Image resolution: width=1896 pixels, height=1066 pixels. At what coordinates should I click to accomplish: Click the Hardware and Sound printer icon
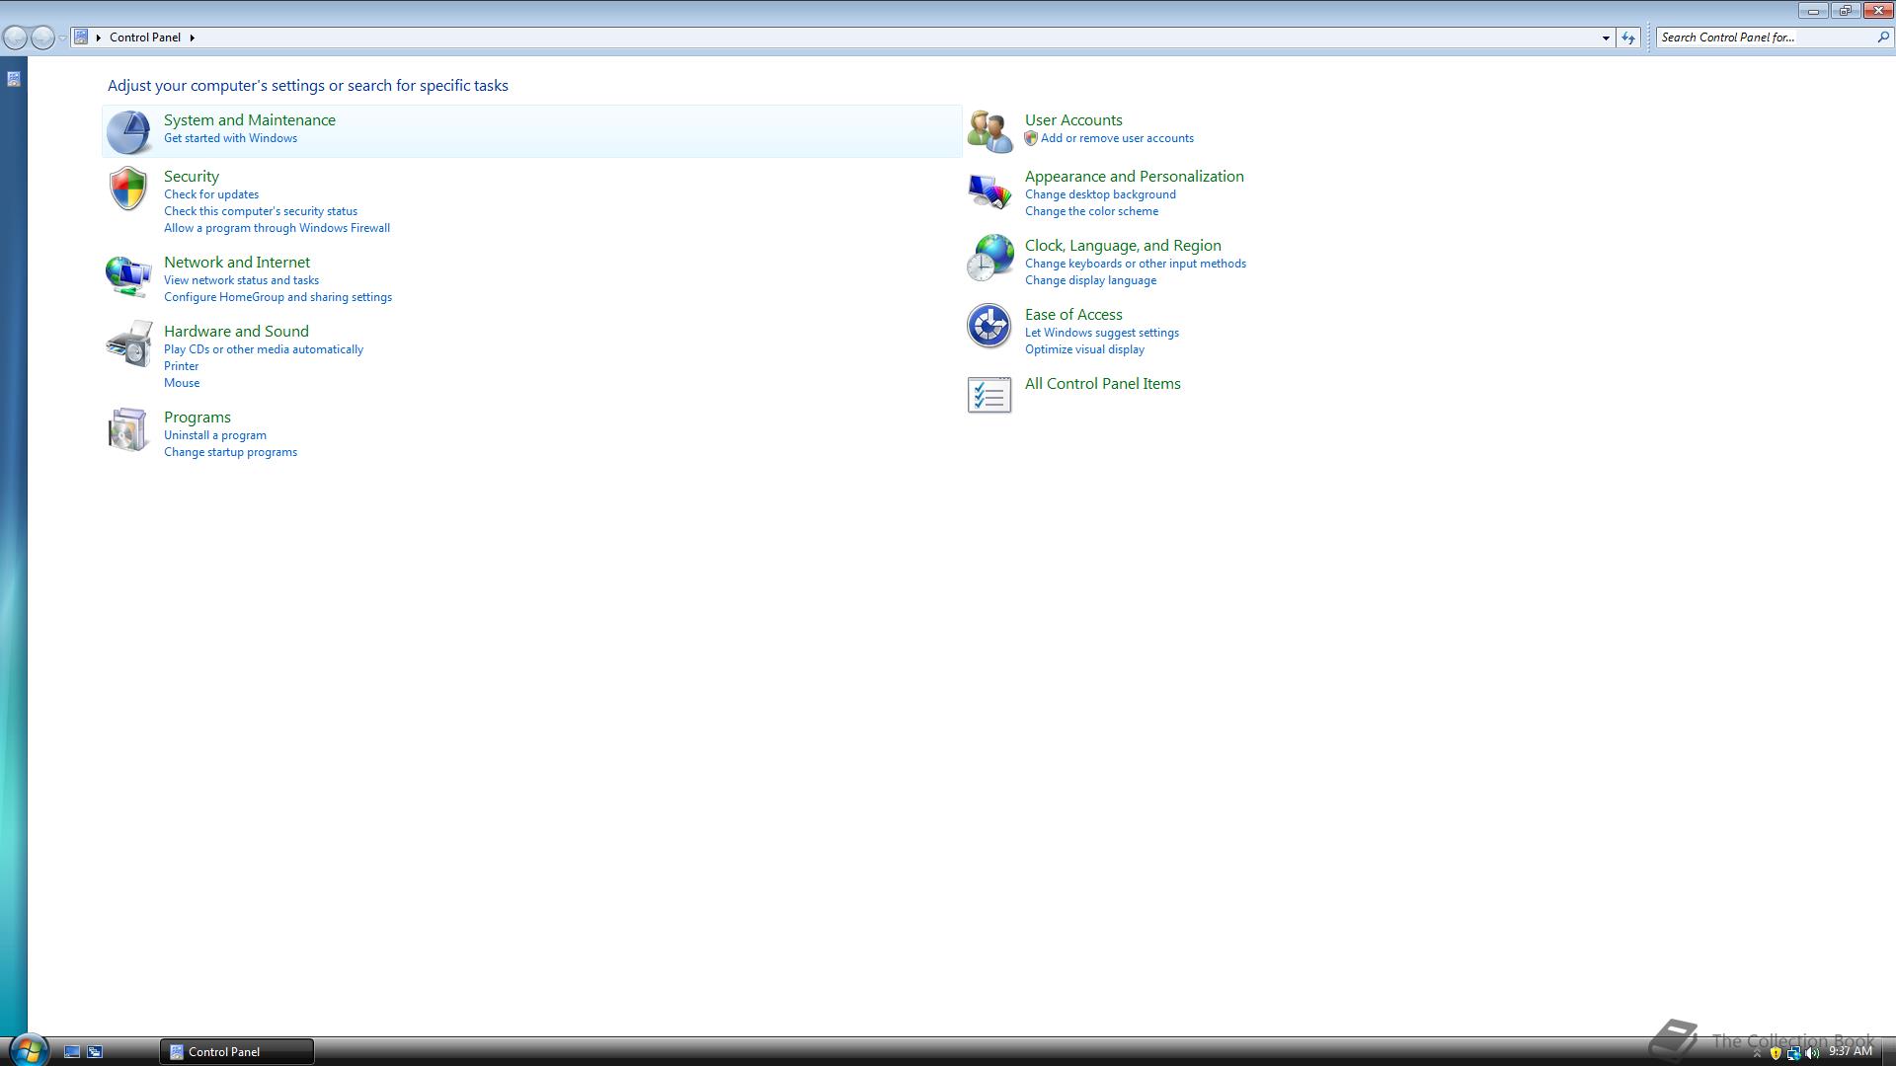(128, 343)
